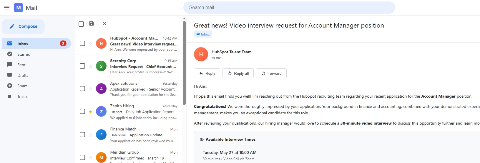Select the Apex Solutions email checkbox

tap(82, 89)
